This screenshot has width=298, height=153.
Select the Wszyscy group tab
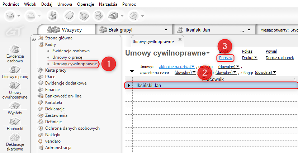66,30
